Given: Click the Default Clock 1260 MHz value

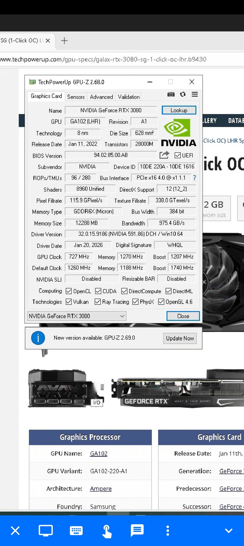Looking at the screenshot, I should coord(79,268).
